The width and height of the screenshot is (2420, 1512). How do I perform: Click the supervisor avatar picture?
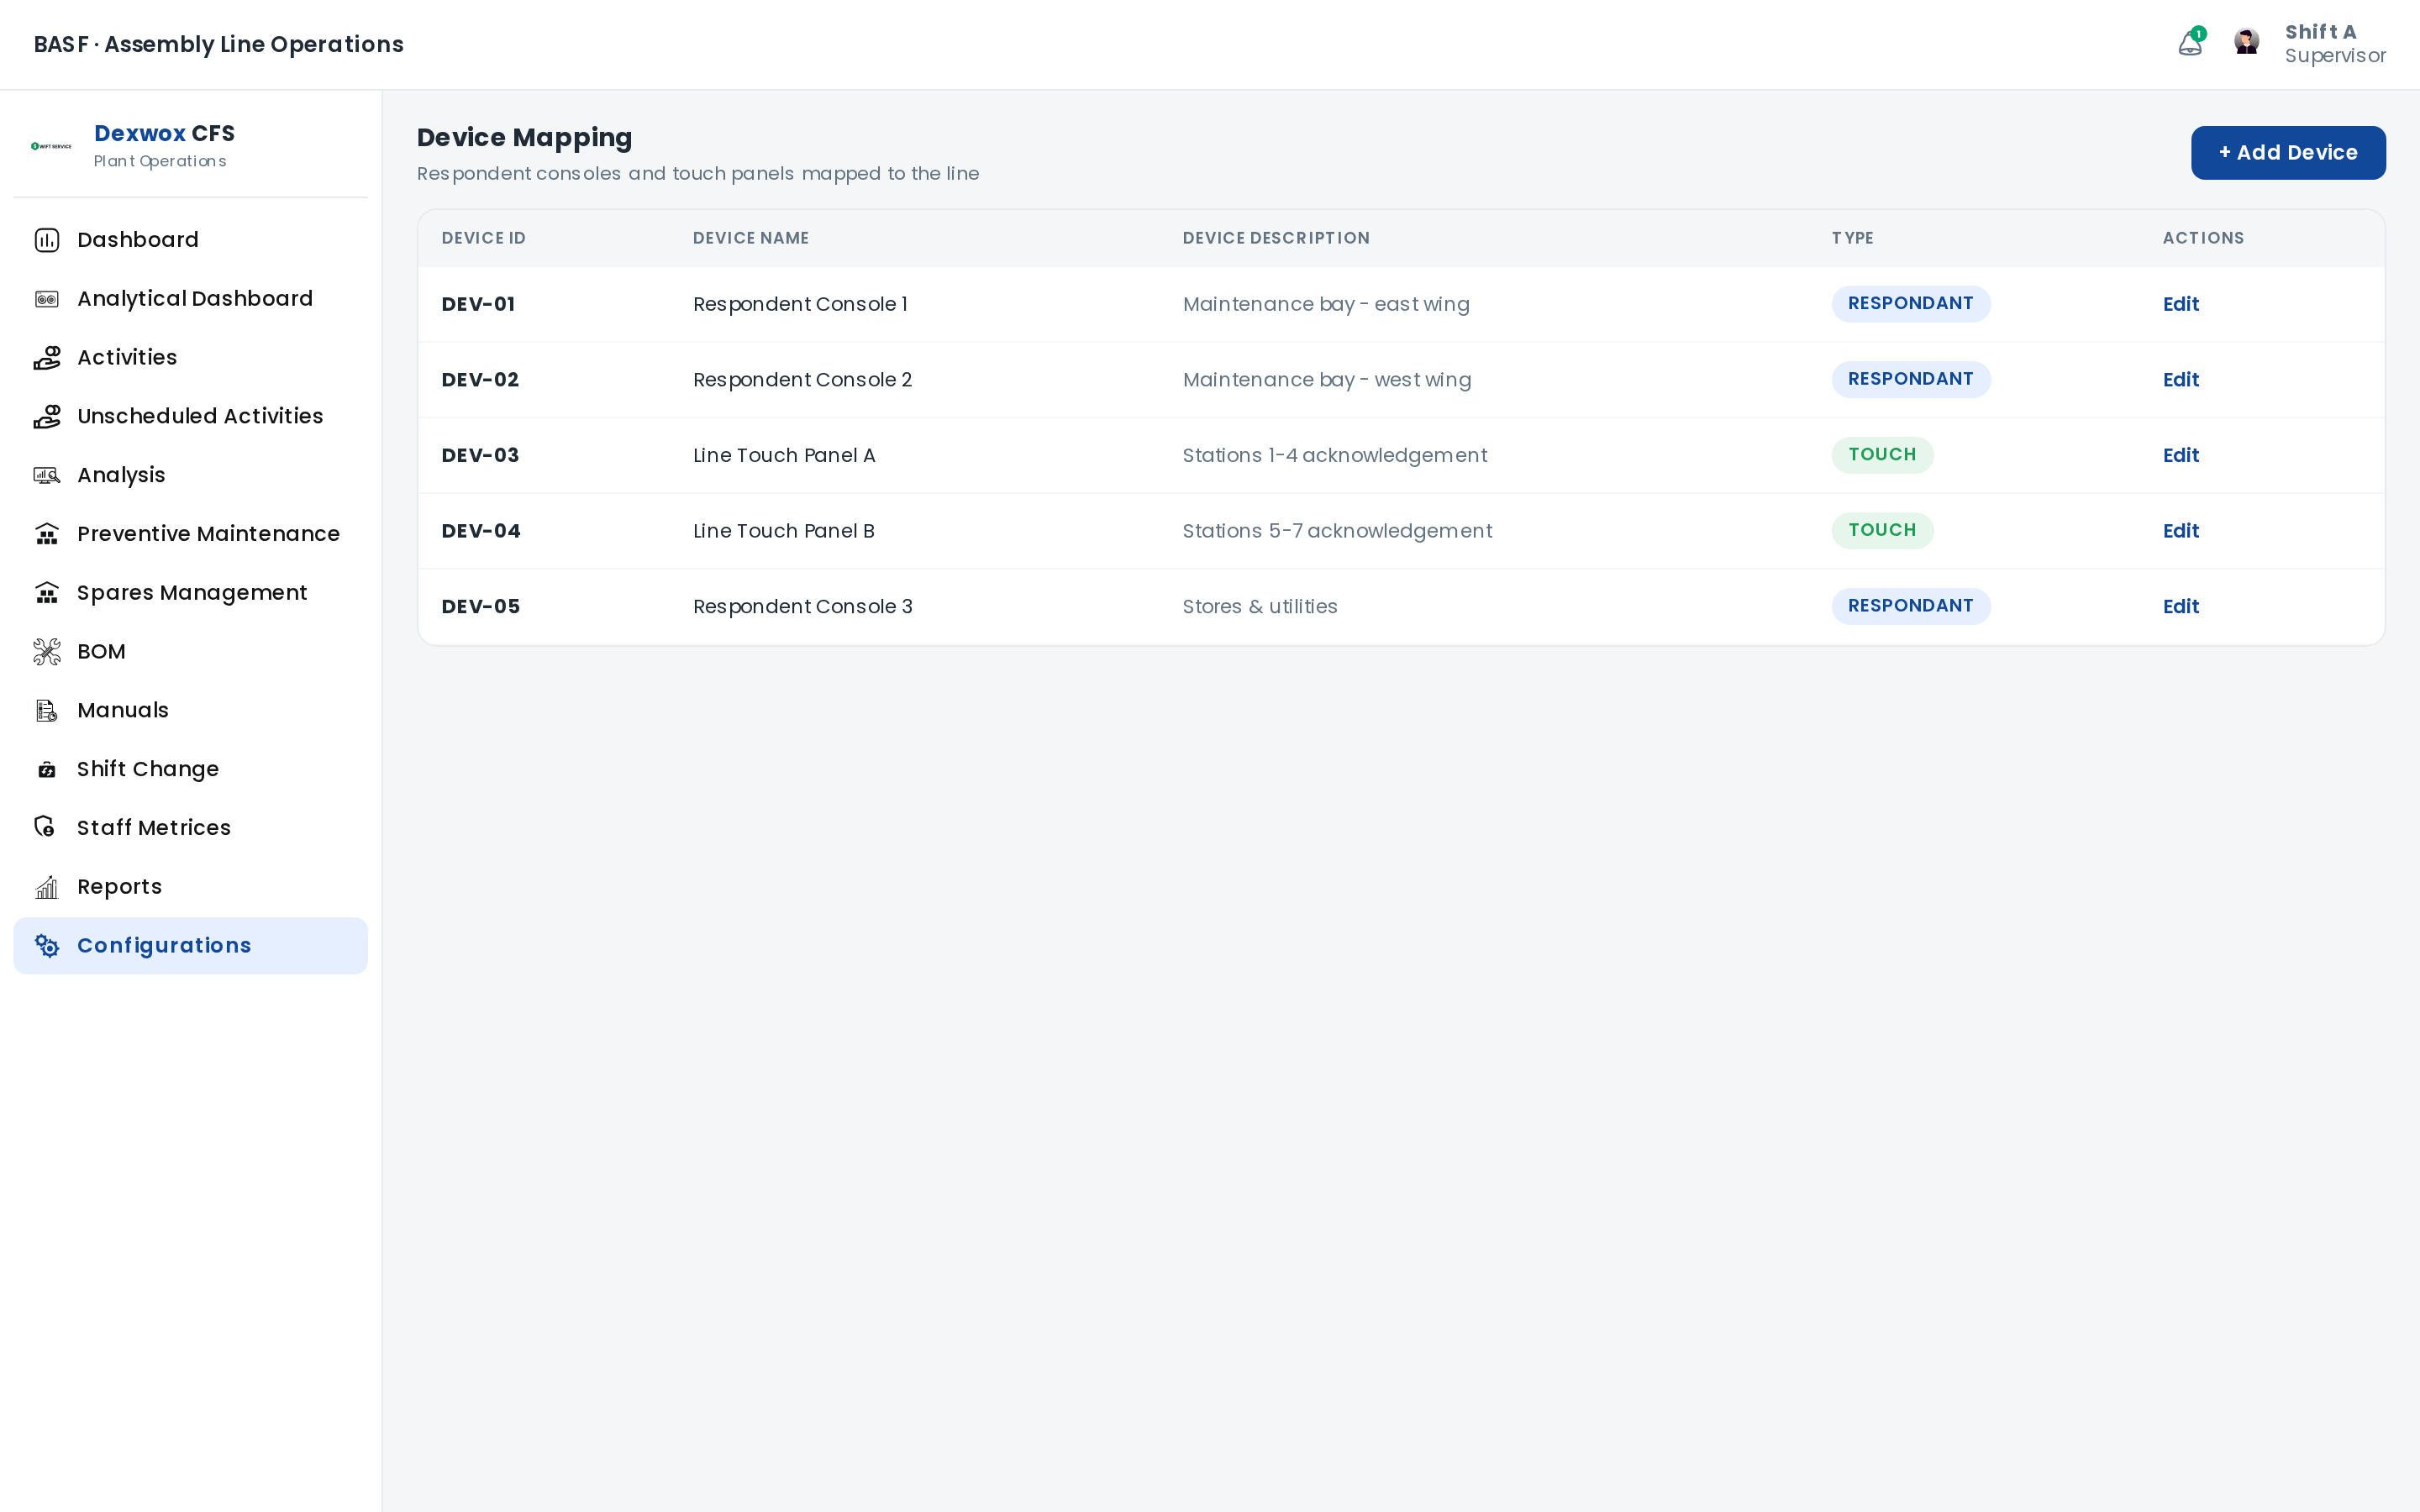2247,42
